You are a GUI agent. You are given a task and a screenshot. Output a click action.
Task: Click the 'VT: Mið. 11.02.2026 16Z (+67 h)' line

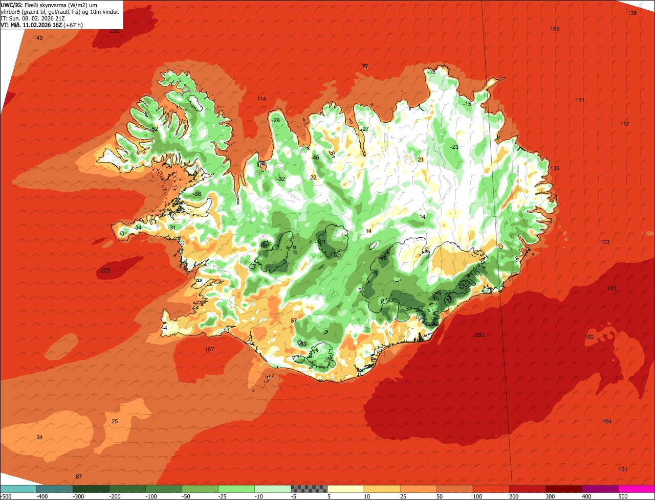pyautogui.click(x=42, y=25)
